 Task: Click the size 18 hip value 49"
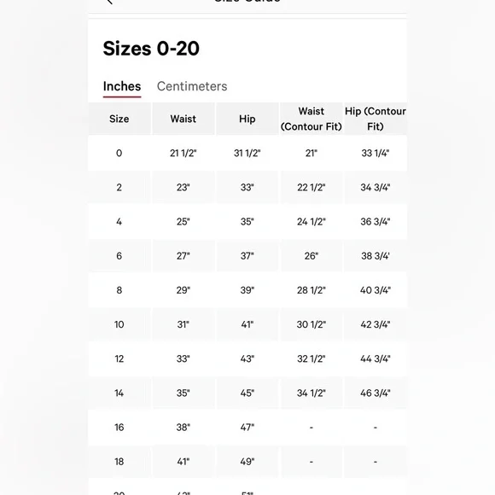(247, 462)
